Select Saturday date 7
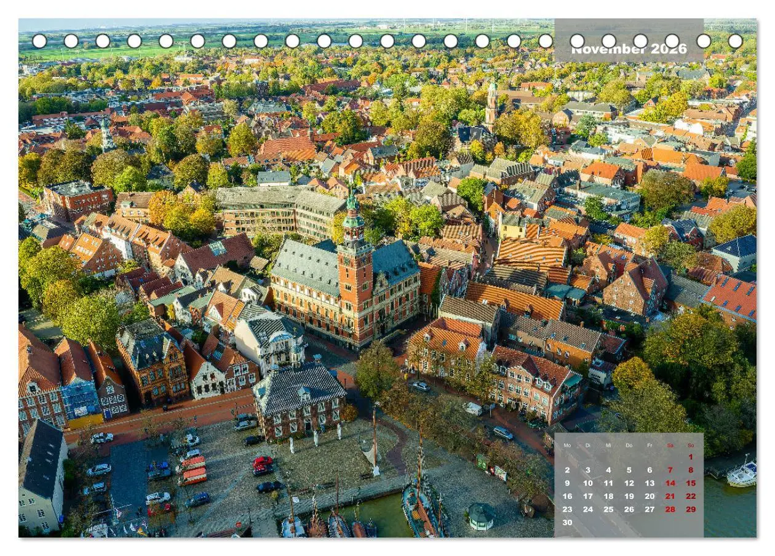The image size is (775, 556). point(670,470)
